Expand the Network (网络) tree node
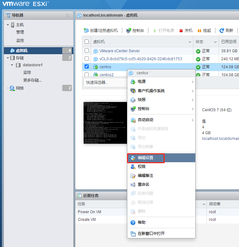Viewport: 239px width, 247px height. pos(8,88)
